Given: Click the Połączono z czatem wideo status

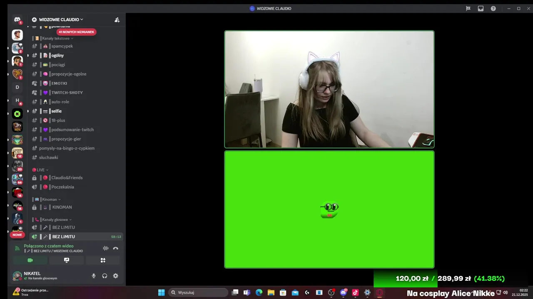Looking at the screenshot, I should click(x=48, y=246).
